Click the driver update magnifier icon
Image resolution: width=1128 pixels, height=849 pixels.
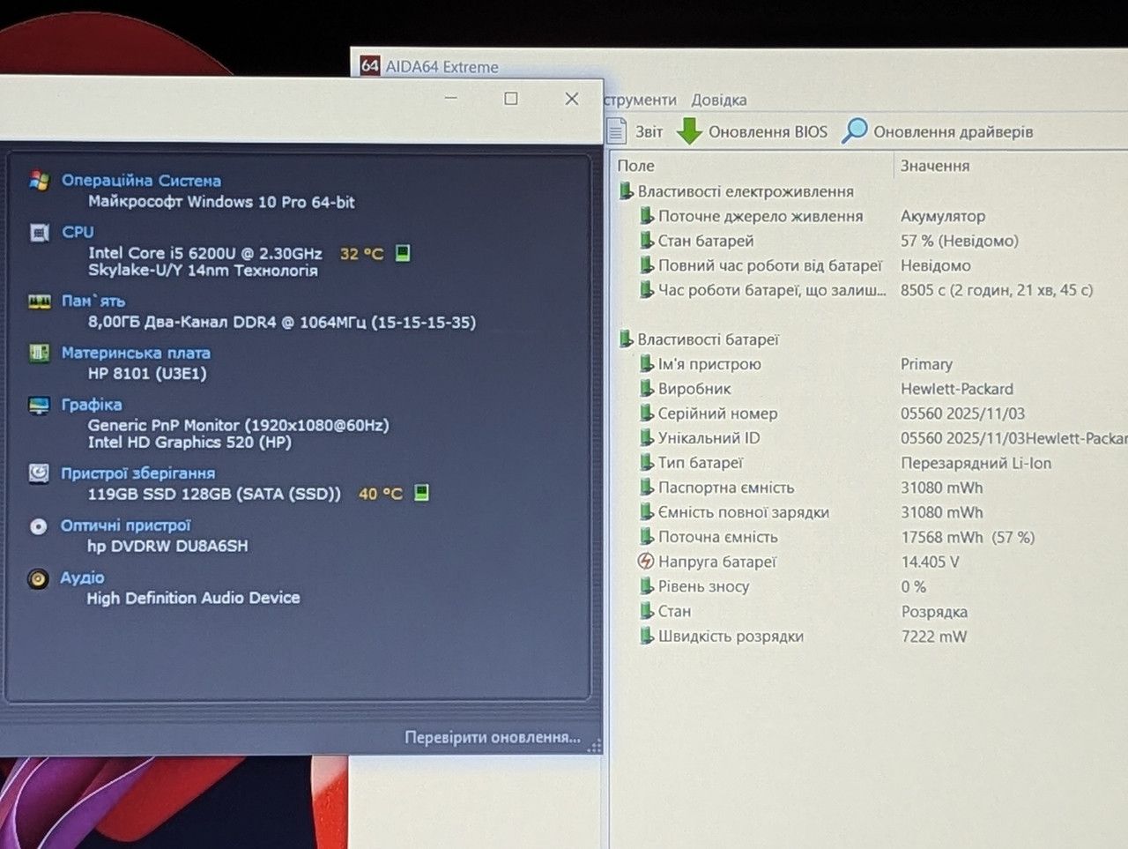(854, 130)
